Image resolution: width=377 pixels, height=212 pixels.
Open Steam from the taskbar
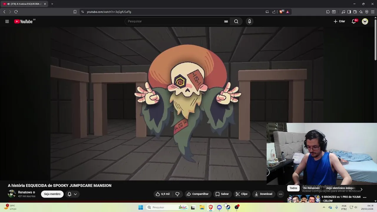[x=228, y=207]
